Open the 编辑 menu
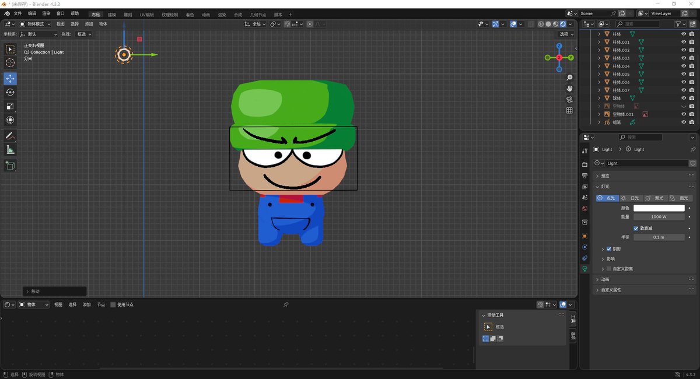Image resolution: width=700 pixels, height=379 pixels. 32,13
